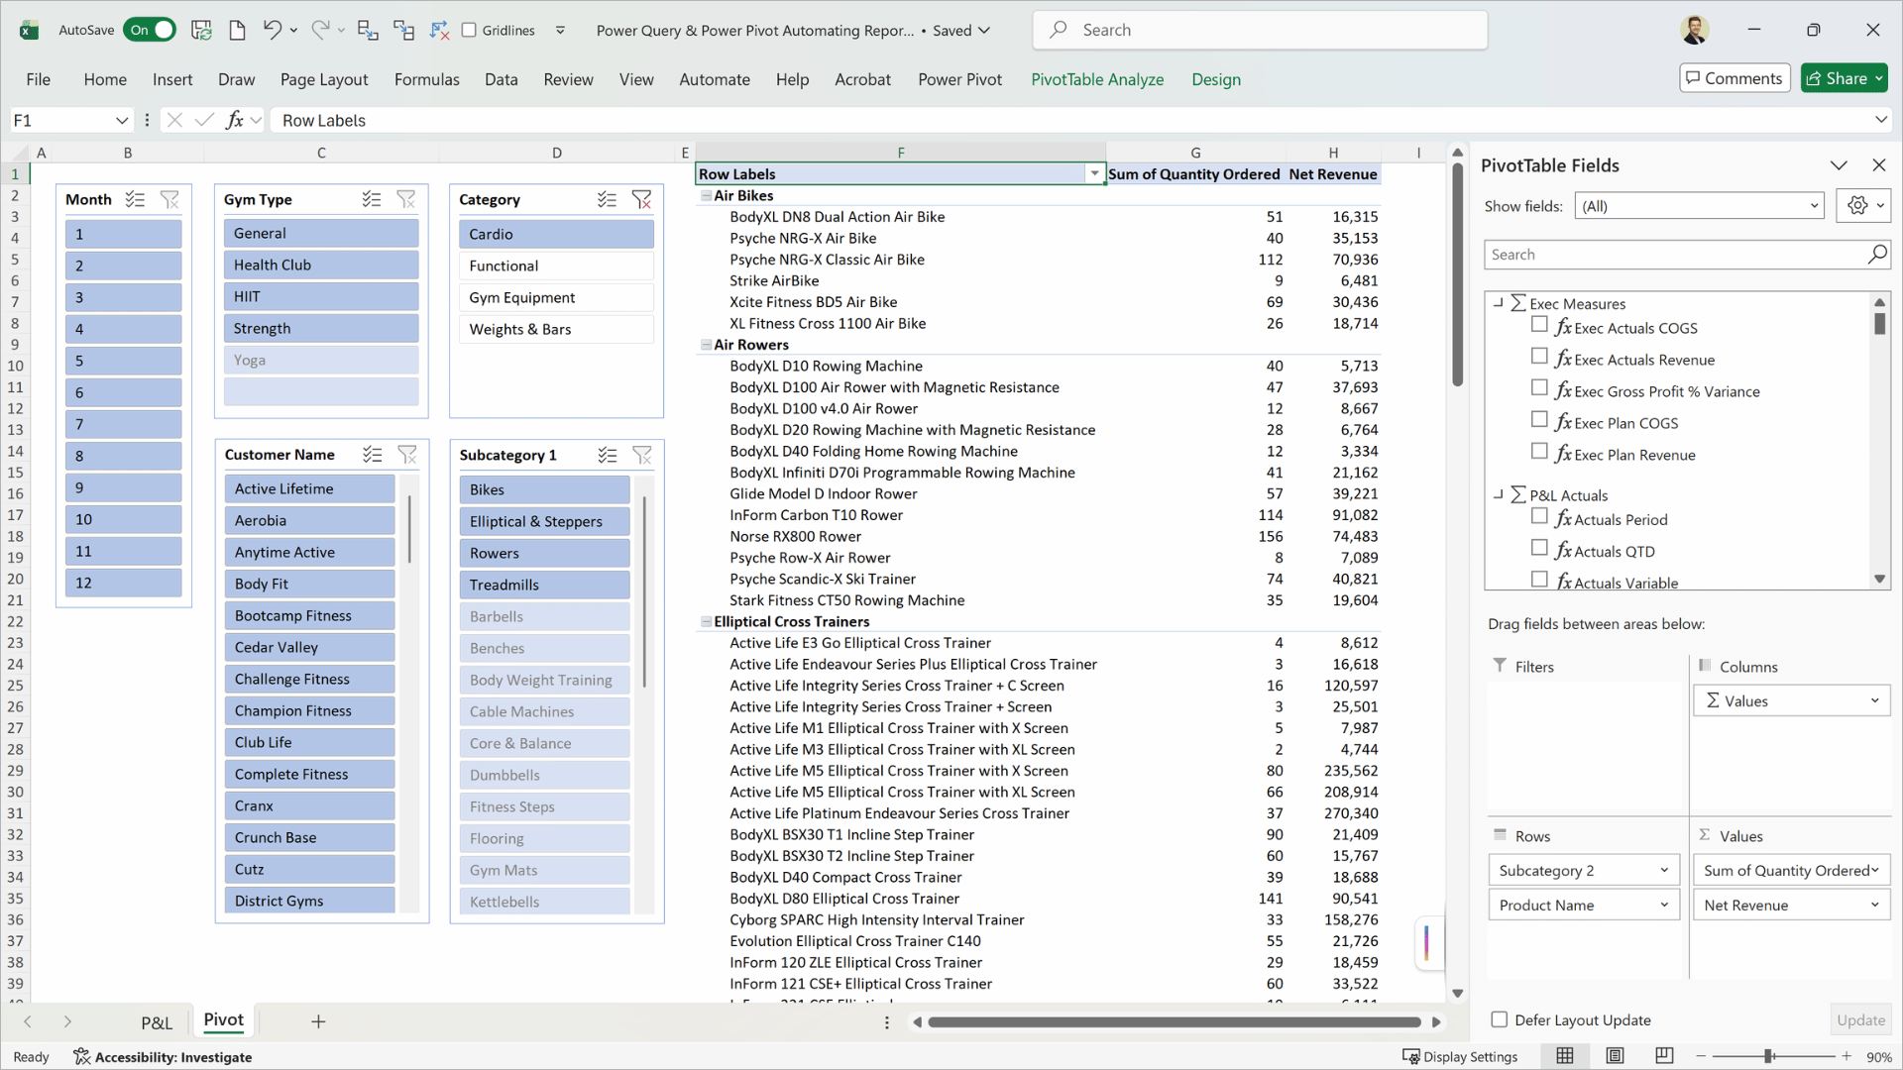The image size is (1903, 1070).
Task: Add a new sheet with the plus button
Action: click(x=318, y=1021)
